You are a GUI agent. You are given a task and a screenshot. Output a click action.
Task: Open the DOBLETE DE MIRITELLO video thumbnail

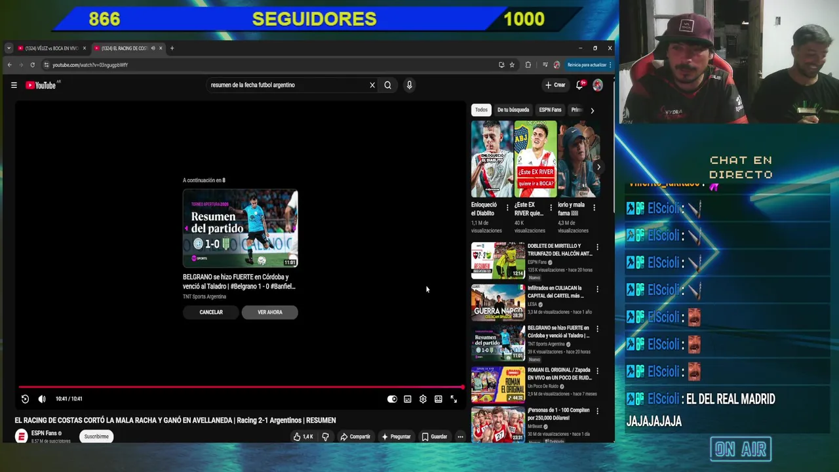498,261
